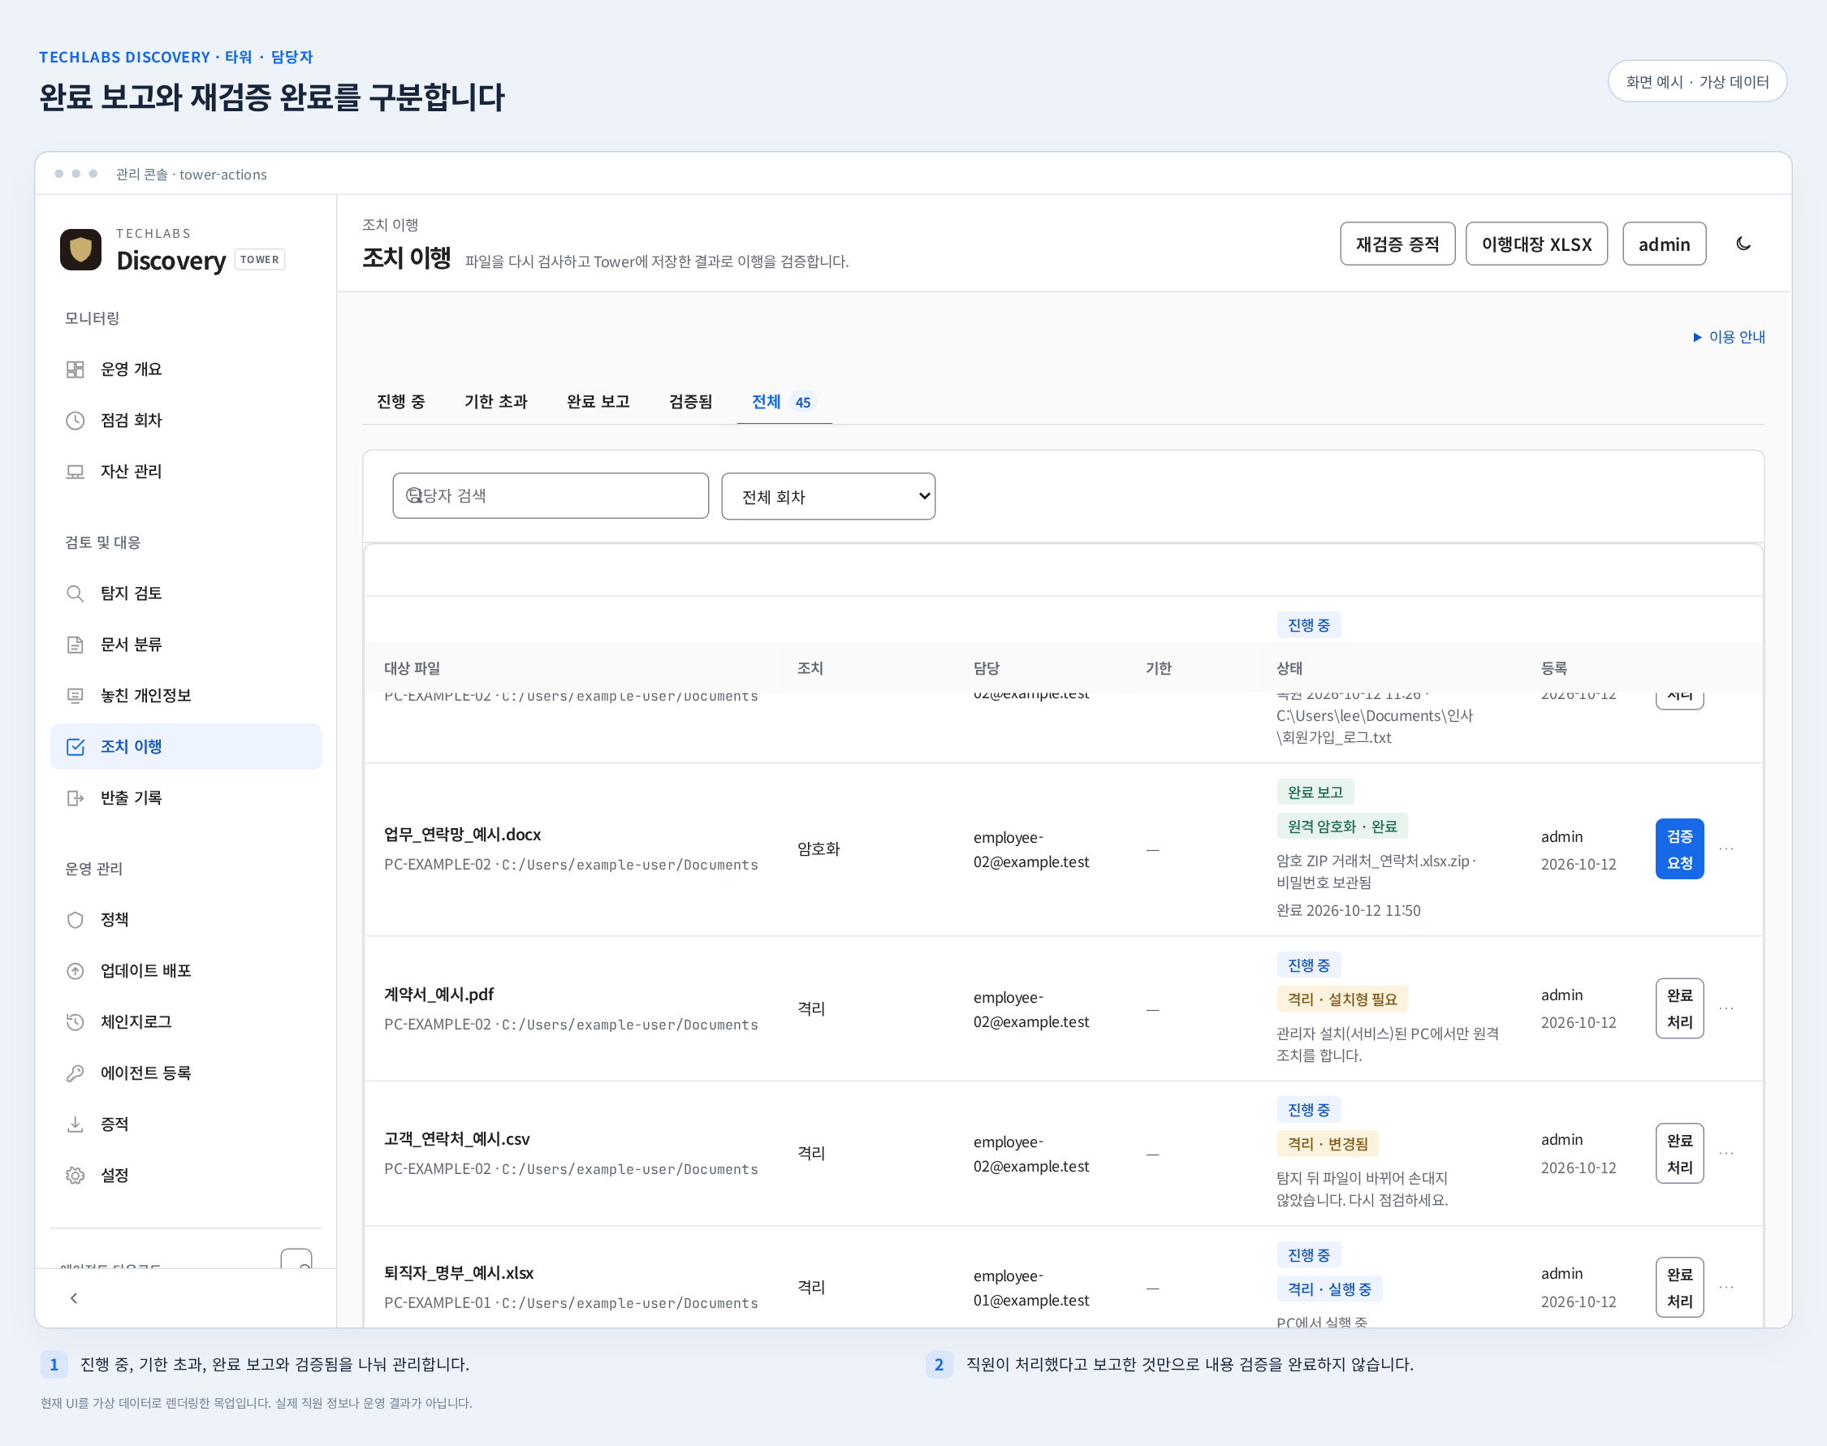Open more options for 업무_연락망_예시.docx row
Screen dimensions: 1827x1446
pyautogui.click(x=1726, y=849)
